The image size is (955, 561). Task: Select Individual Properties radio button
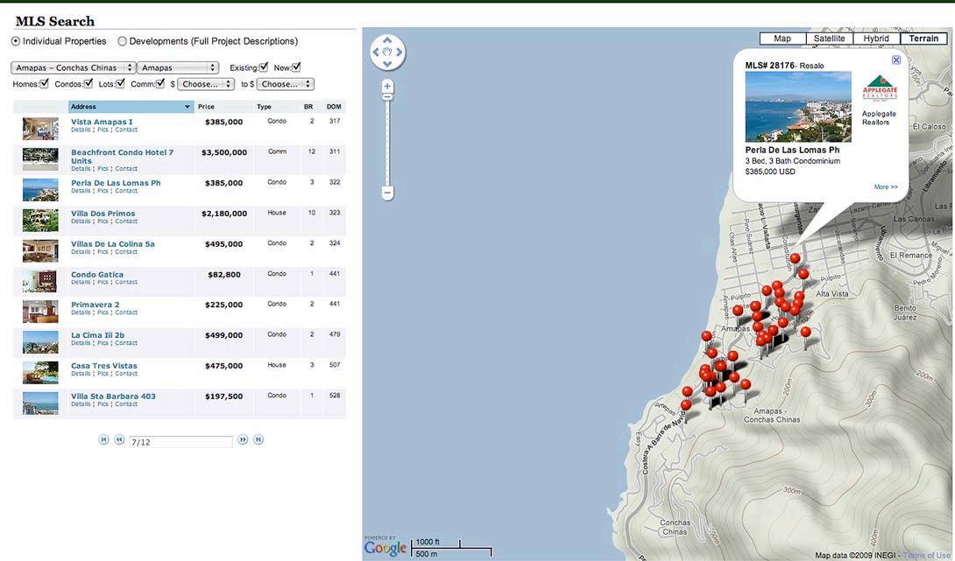pos(16,41)
